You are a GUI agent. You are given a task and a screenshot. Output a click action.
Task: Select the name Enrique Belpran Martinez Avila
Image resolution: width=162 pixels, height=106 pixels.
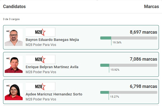tap(52, 67)
